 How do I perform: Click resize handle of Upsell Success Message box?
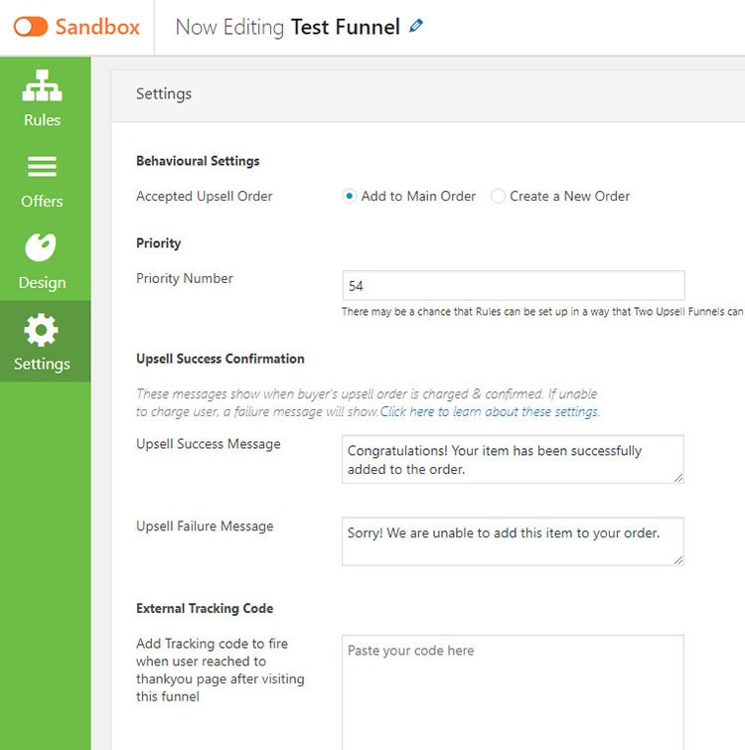(x=678, y=478)
